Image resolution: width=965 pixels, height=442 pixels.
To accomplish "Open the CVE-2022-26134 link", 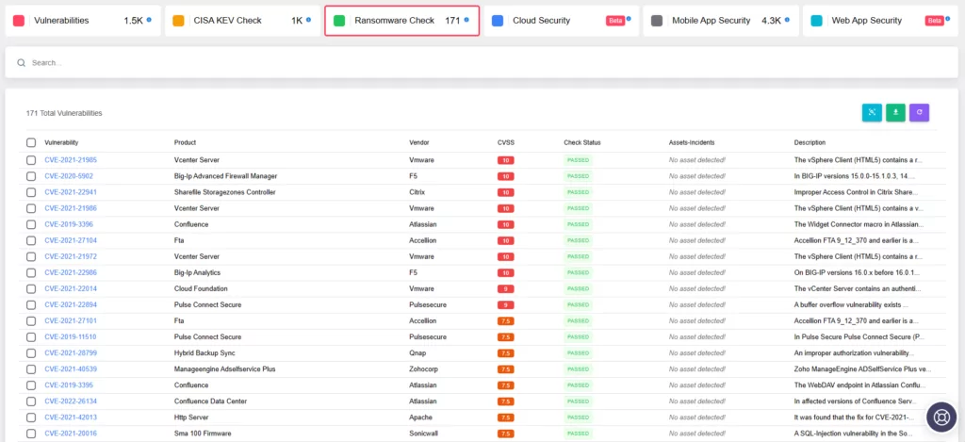I will click(71, 401).
